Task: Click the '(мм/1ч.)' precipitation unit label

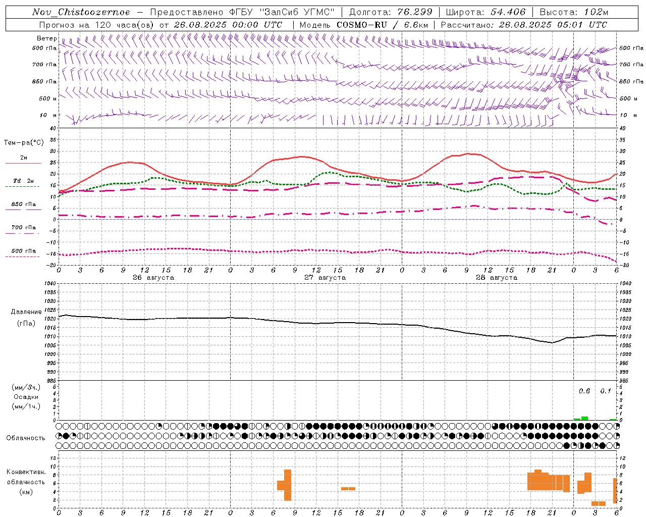Action: (x=26, y=406)
